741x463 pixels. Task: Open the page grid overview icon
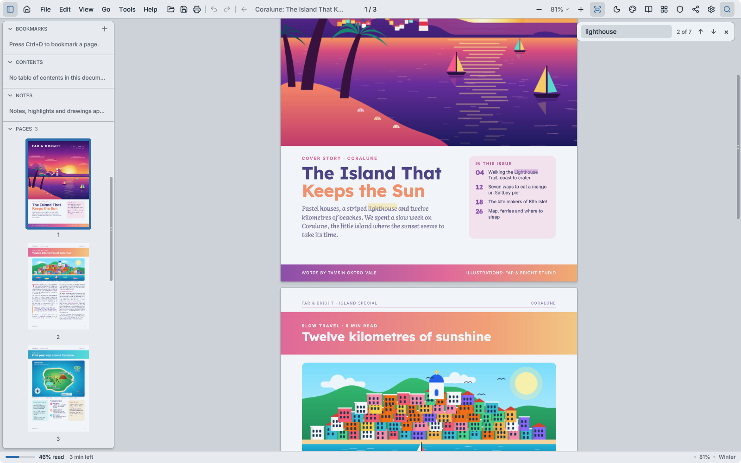(664, 9)
